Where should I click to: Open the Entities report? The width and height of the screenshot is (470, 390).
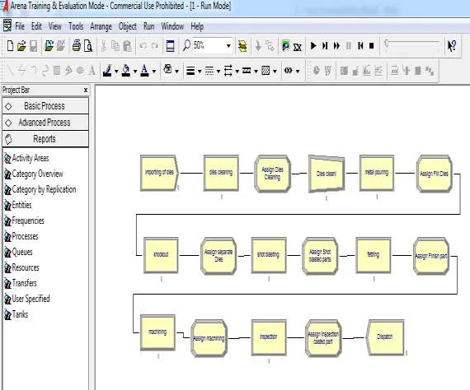[21, 205]
